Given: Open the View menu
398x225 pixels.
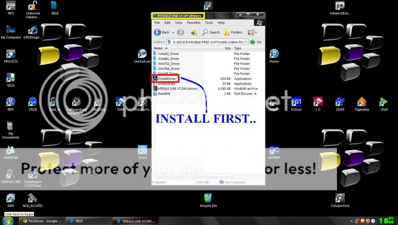Looking at the screenshot, I should [x=178, y=23].
